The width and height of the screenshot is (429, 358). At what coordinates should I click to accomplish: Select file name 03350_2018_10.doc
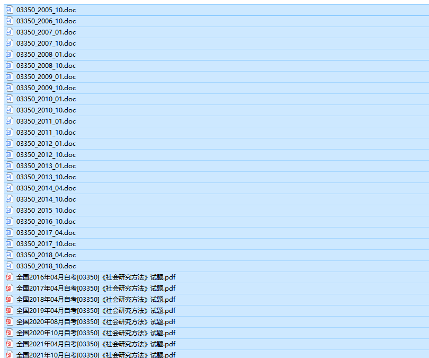pos(46,266)
